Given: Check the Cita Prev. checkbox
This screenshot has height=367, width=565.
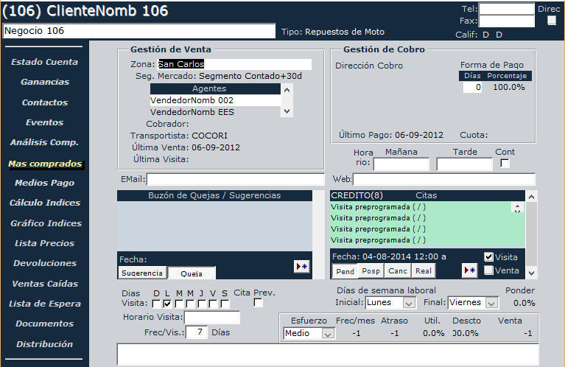Looking at the screenshot, I should point(258,303).
